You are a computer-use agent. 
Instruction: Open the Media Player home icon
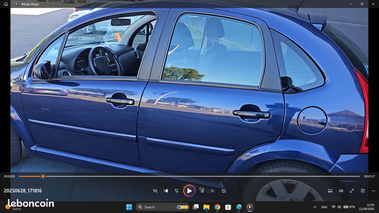tap(6, 4)
